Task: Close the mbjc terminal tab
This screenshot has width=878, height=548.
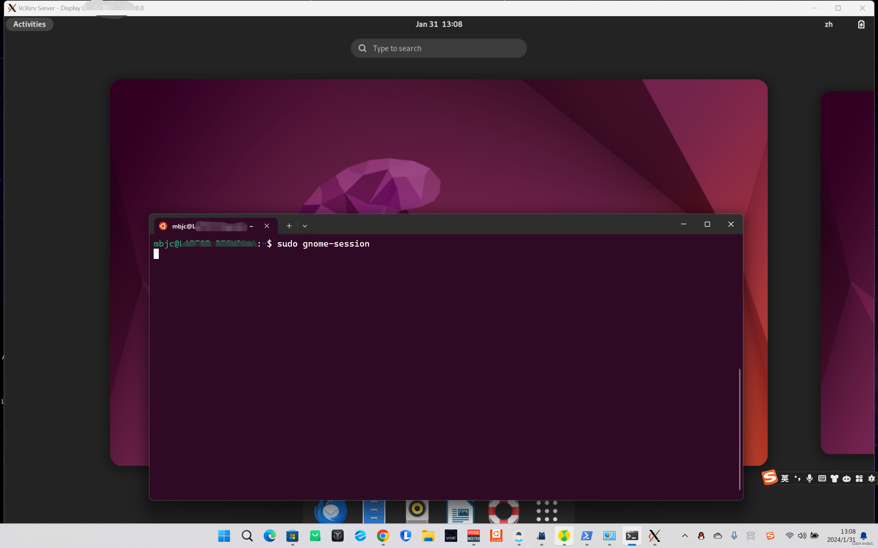Action: [x=267, y=226]
